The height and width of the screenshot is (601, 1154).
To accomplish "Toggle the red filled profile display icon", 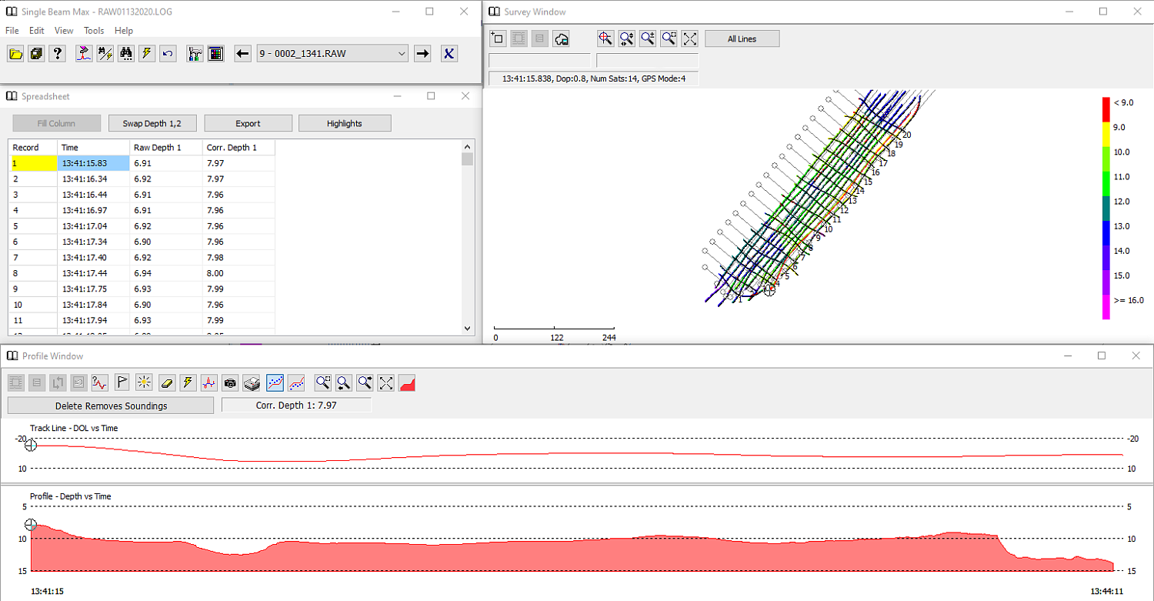I will click(408, 382).
